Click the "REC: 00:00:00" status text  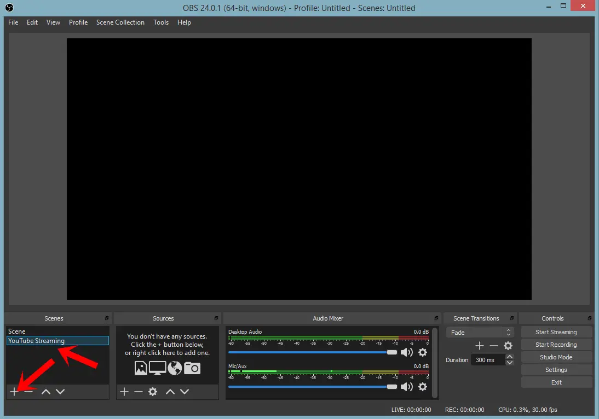[464, 410]
